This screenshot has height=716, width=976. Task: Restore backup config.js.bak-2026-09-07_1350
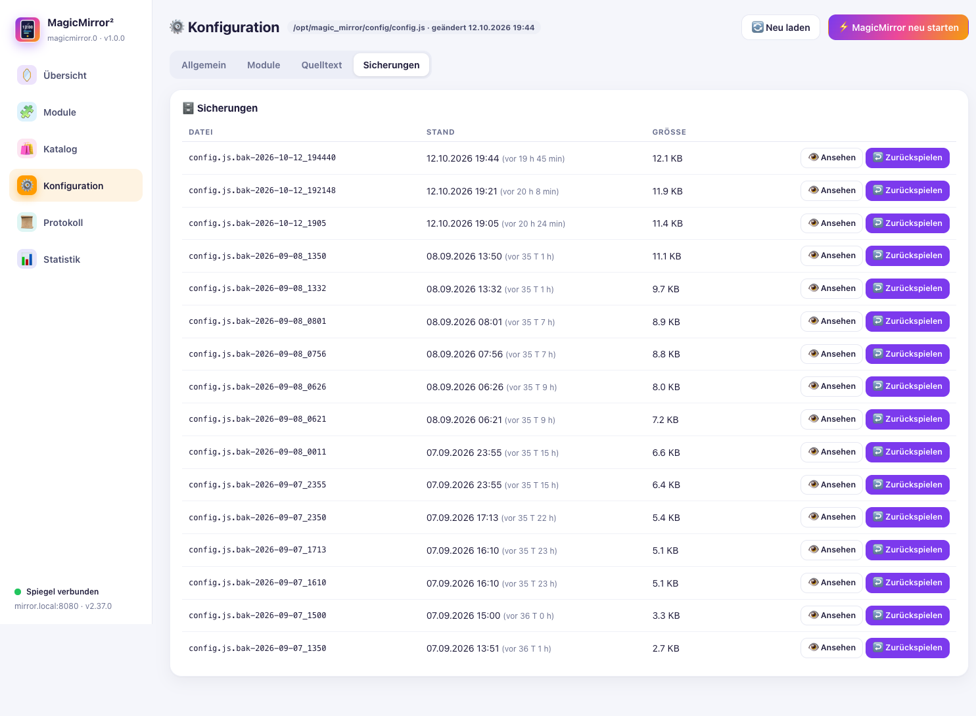point(907,648)
